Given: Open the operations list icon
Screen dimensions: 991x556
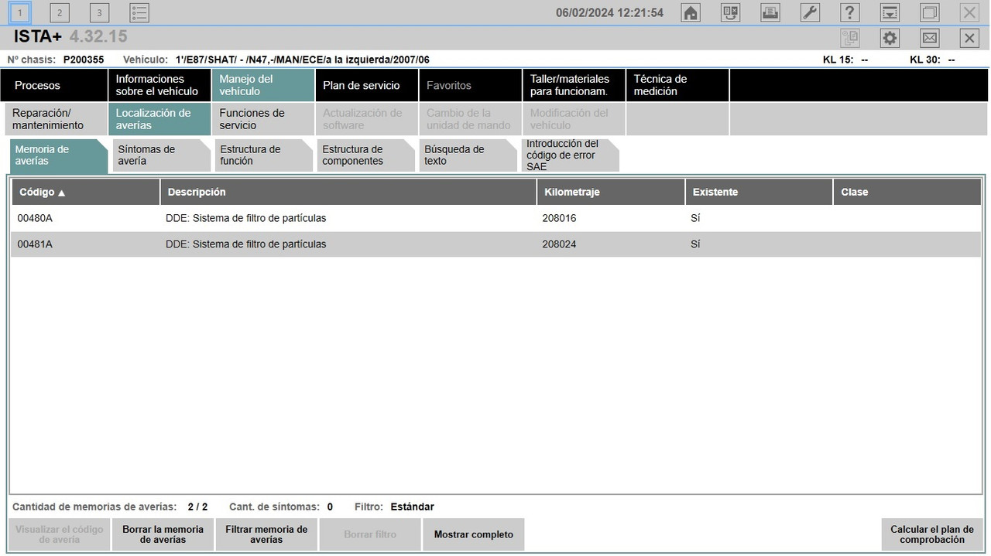Looking at the screenshot, I should [x=139, y=12].
